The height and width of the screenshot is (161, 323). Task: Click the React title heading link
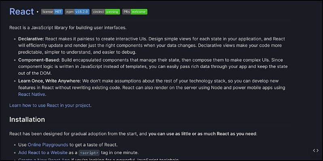point(21,12)
